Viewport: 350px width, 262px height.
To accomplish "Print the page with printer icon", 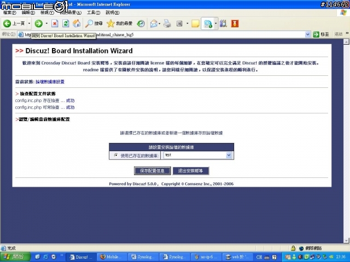I will click(x=167, y=23).
